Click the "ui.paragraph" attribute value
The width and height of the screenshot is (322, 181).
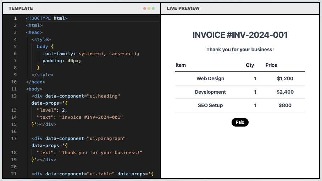106,139
